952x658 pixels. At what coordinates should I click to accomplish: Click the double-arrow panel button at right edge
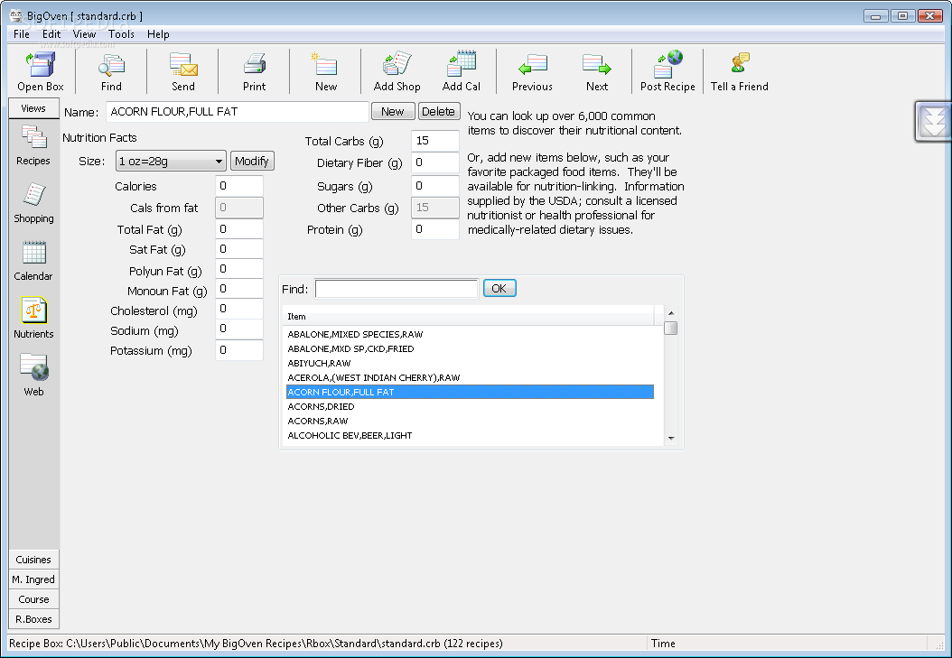click(x=934, y=122)
